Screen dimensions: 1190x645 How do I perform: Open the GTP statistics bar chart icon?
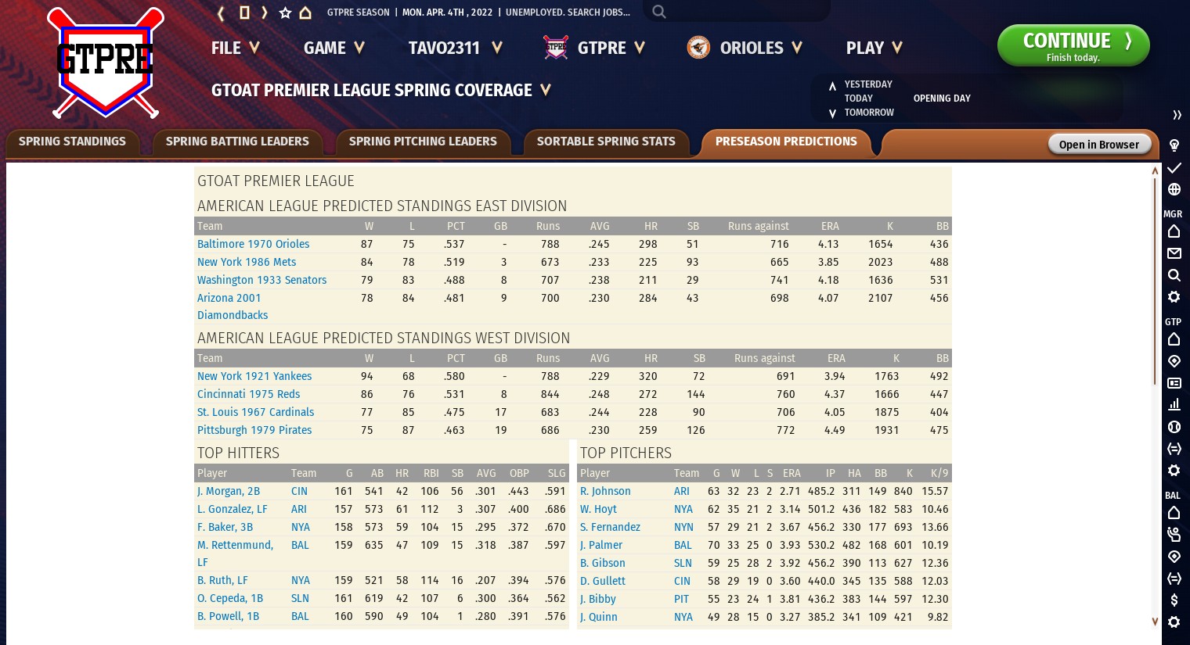point(1174,405)
